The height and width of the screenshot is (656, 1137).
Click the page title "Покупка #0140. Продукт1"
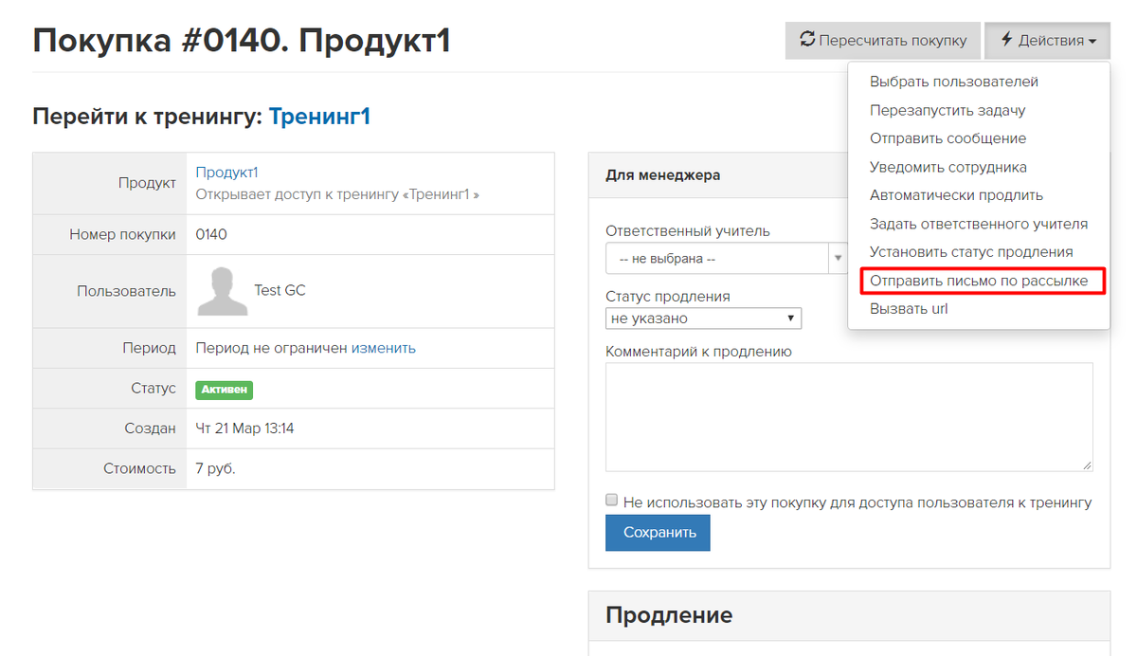tap(242, 40)
